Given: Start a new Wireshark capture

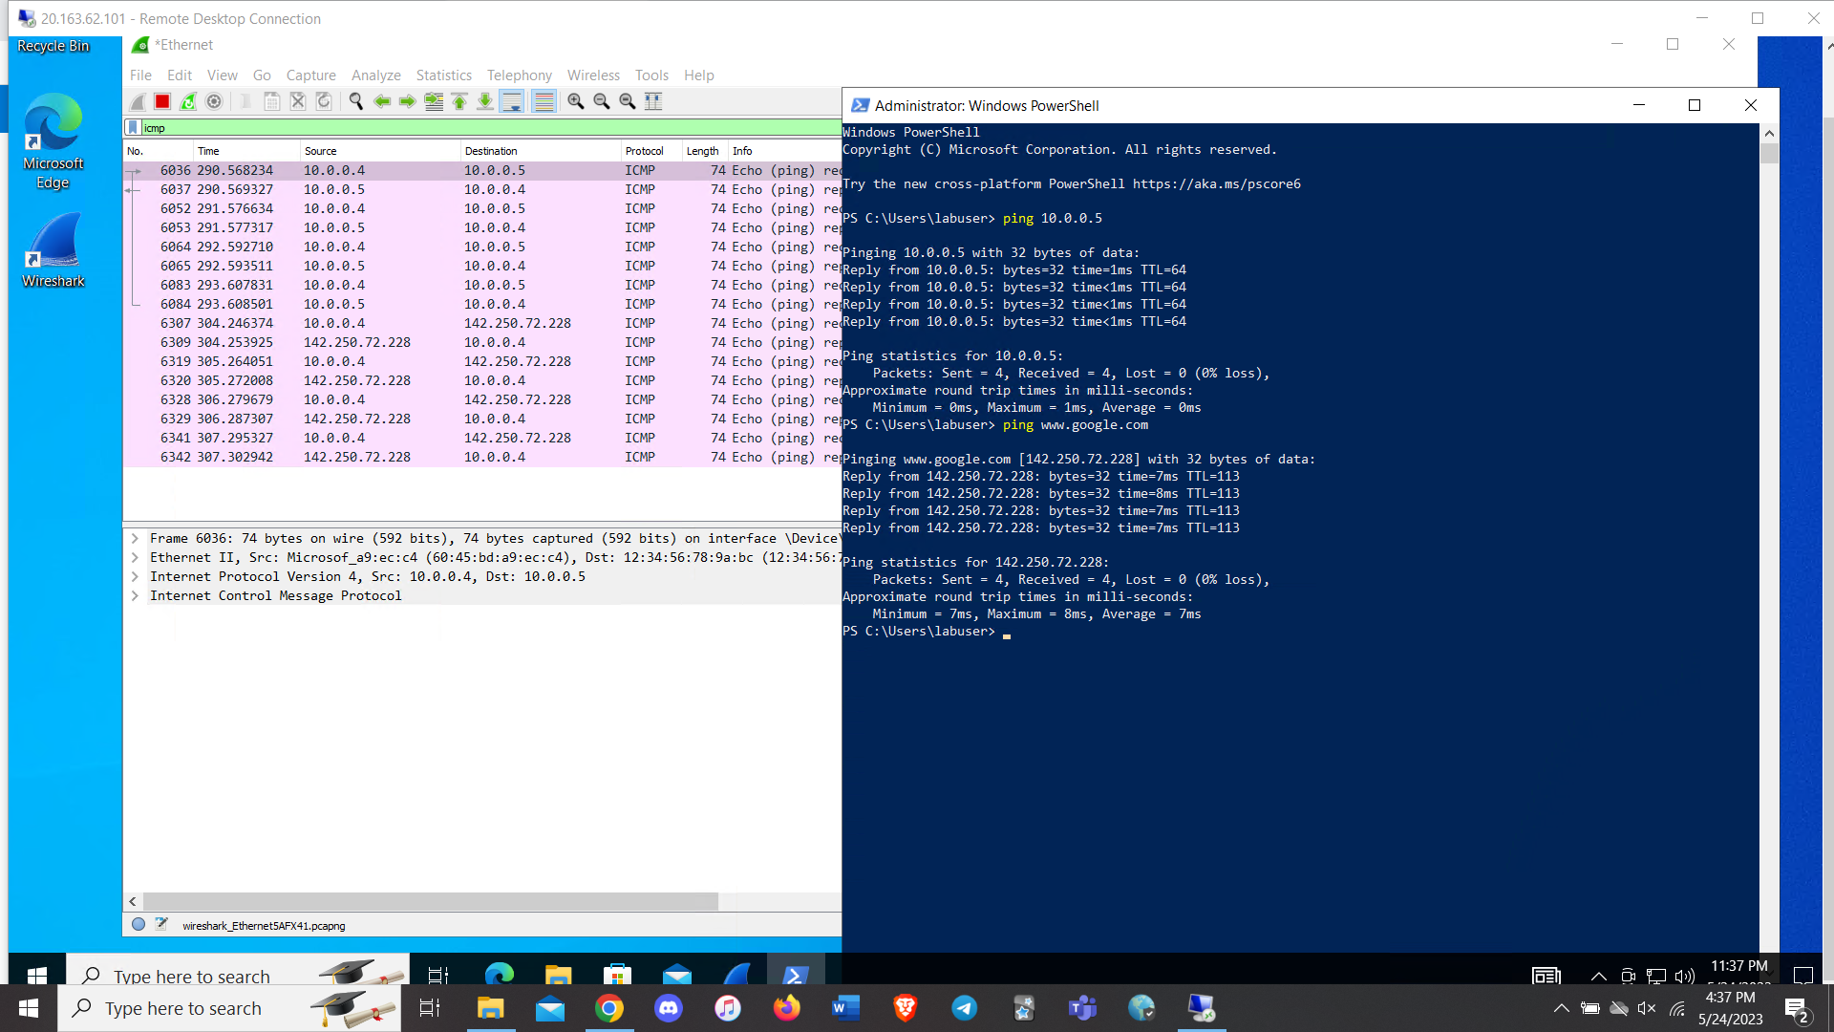Looking at the screenshot, I should [137, 101].
